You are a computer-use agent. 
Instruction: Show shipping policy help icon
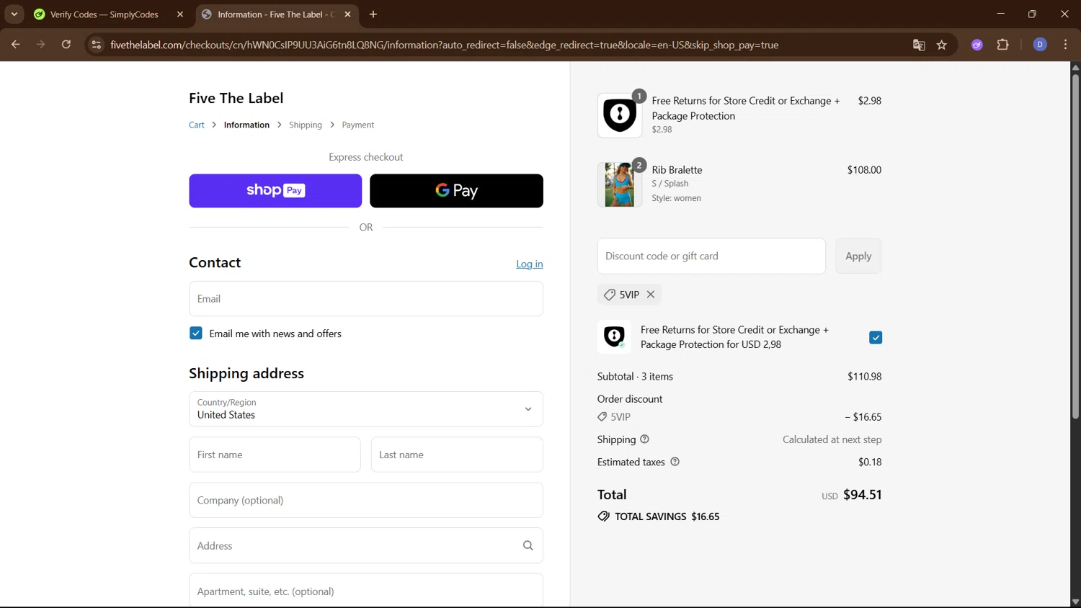(645, 439)
